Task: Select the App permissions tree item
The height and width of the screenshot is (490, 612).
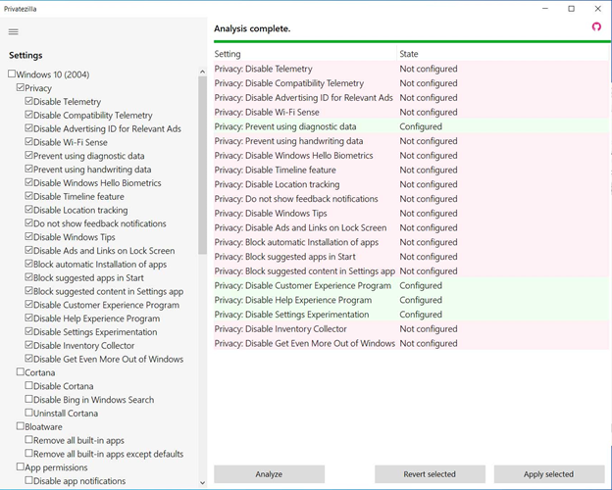Action: coord(61,467)
